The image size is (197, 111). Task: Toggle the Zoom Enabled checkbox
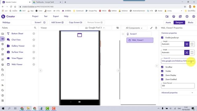coord(162,80)
